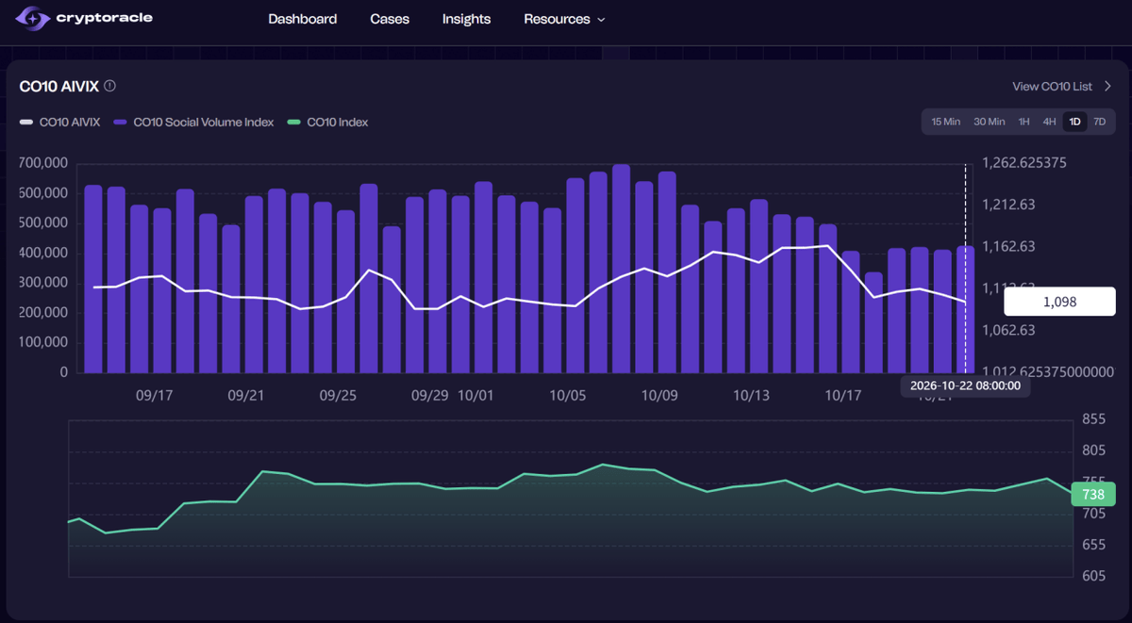Toggle the CO10 AIVIX legend series
The height and width of the screenshot is (623, 1132).
60,123
